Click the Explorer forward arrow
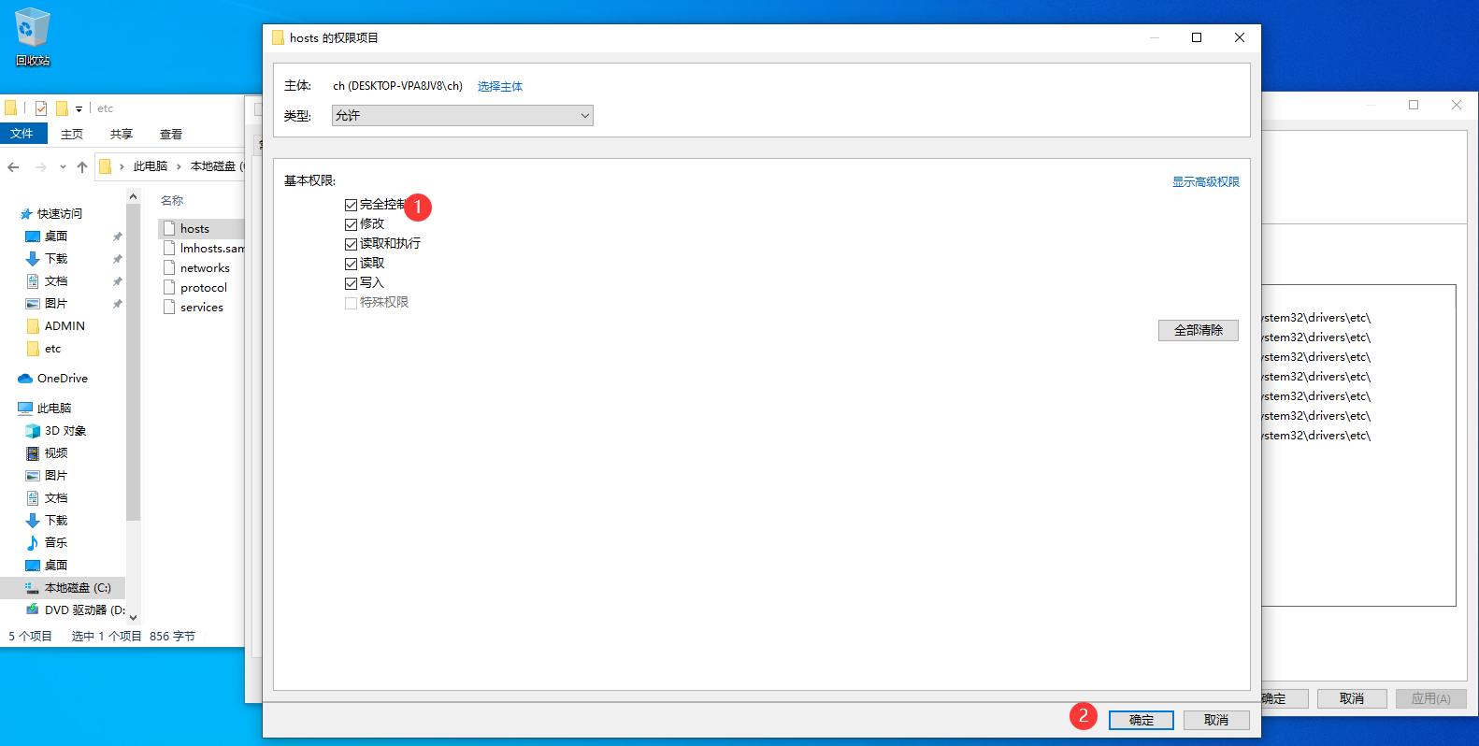The image size is (1479, 746). (40, 167)
